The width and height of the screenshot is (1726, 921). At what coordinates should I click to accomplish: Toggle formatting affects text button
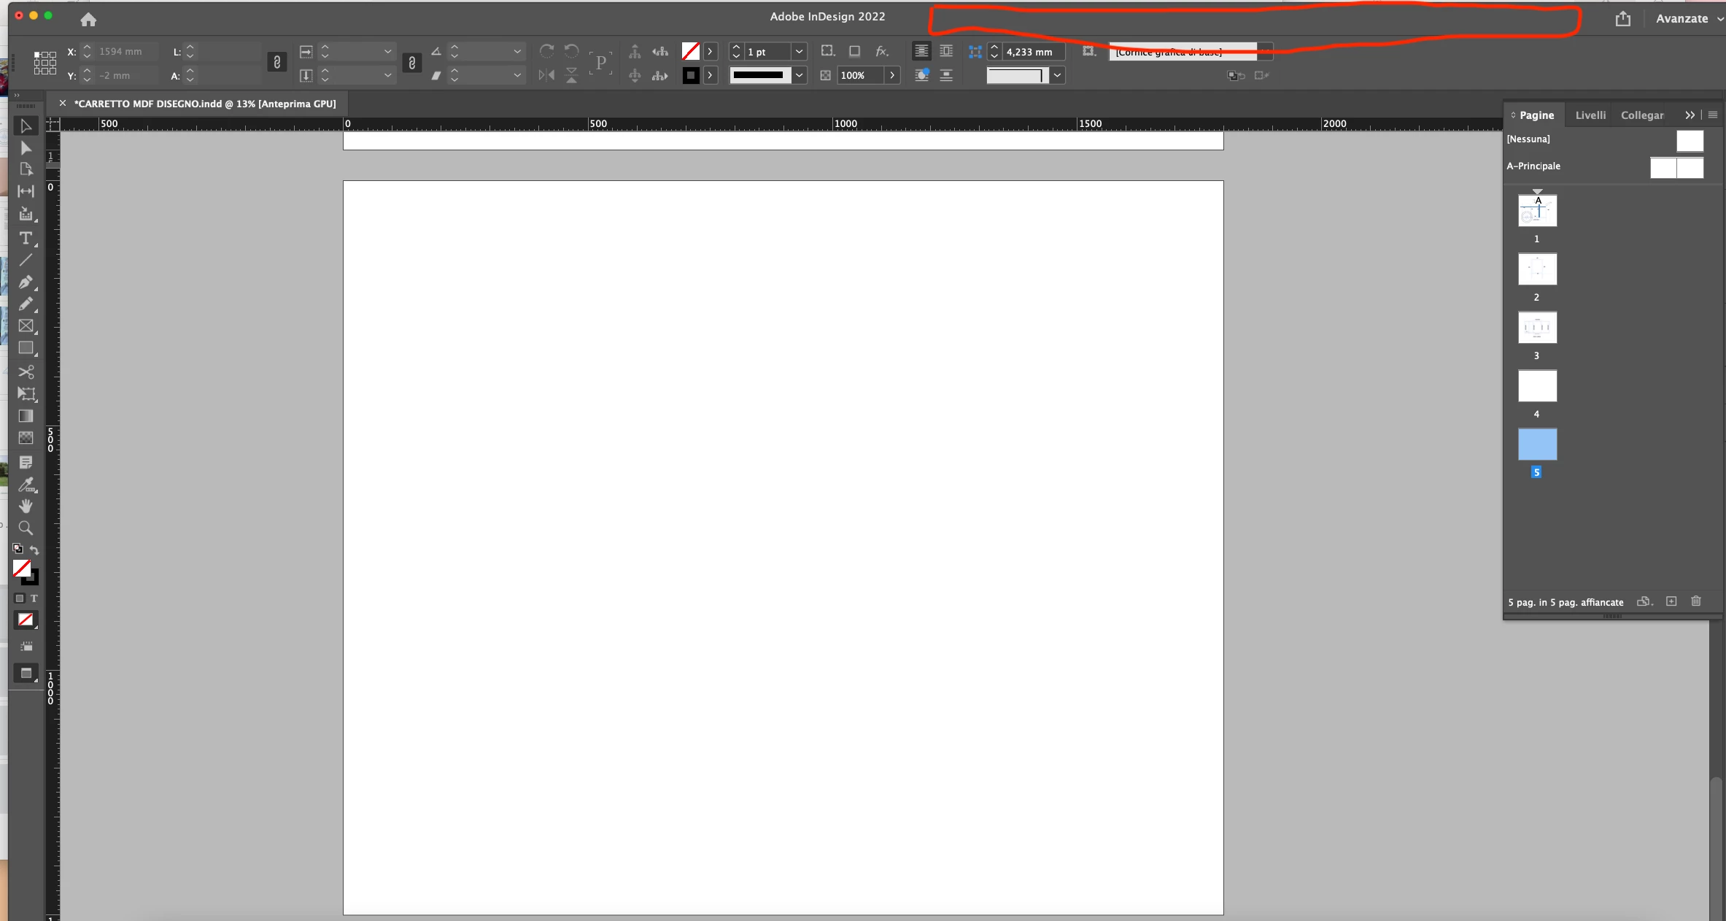click(34, 598)
